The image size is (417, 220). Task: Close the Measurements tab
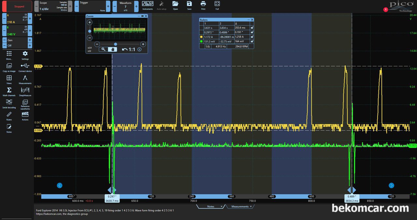pyautogui.click(x=251, y=207)
